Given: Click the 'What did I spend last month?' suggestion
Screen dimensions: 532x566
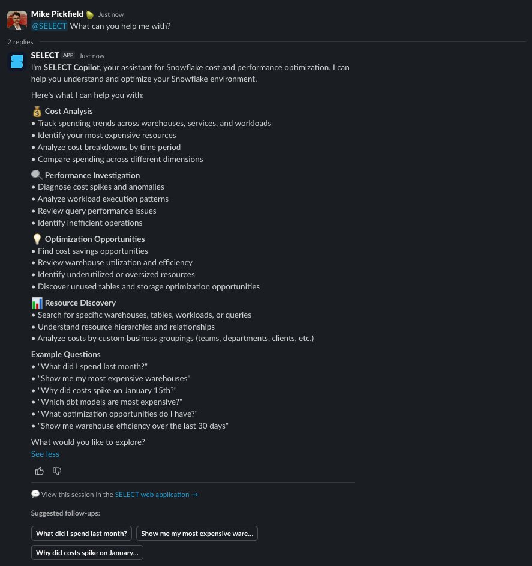Looking at the screenshot, I should tap(81, 533).
